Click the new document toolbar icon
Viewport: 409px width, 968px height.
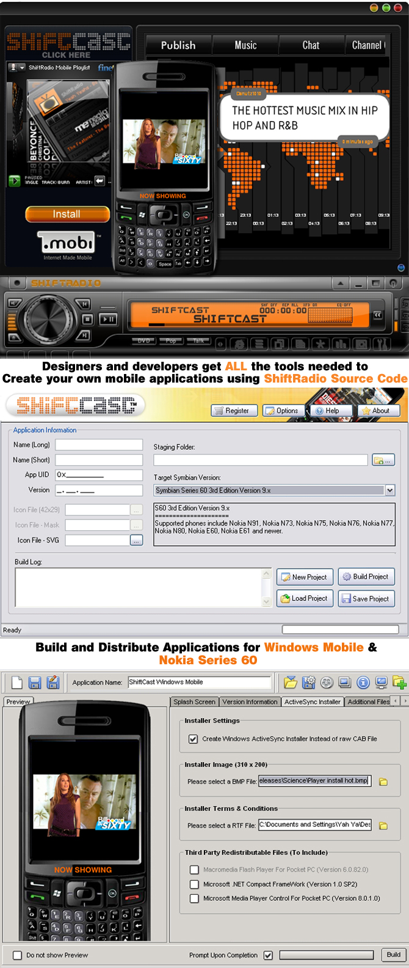(17, 683)
